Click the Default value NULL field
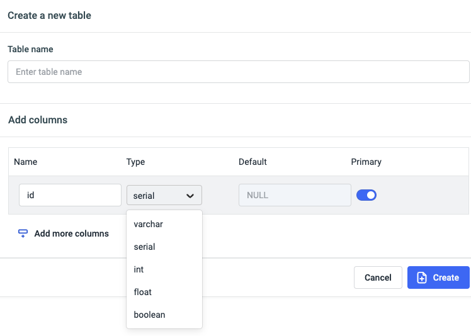This screenshot has height=336, width=471. click(x=294, y=195)
